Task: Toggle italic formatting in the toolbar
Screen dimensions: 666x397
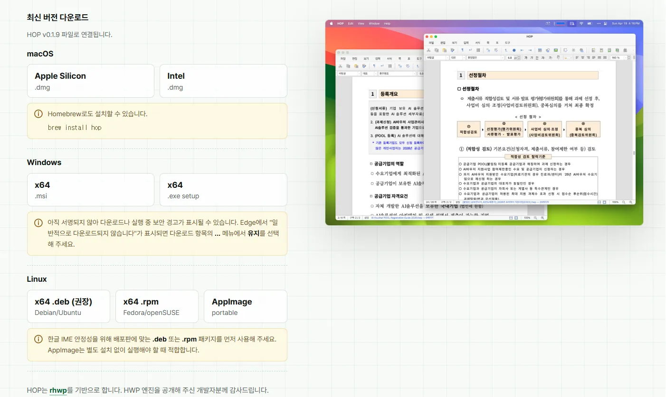Action: click(x=532, y=57)
